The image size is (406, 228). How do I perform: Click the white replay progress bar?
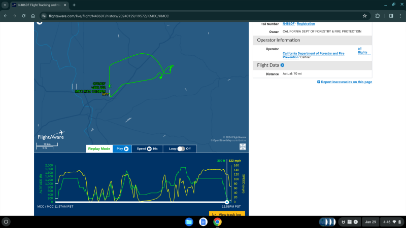[x=141, y=202]
